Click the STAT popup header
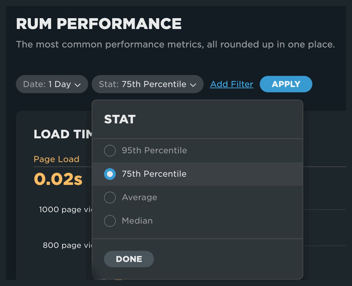The width and height of the screenshot is (352, 286). point(120,120)
